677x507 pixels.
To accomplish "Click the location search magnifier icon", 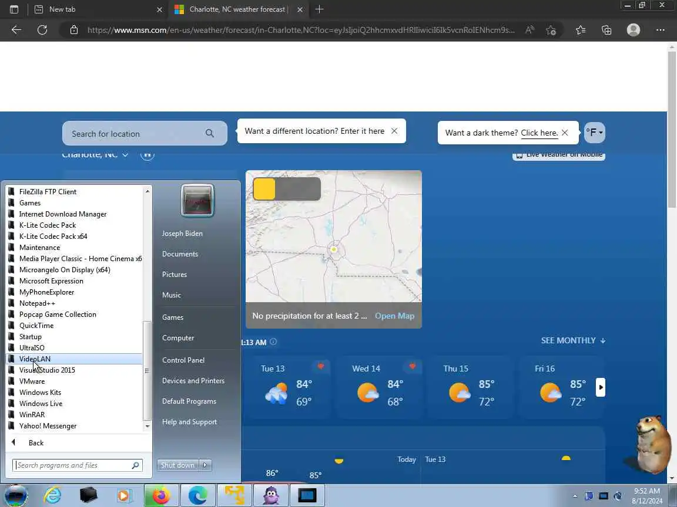I will pyautogui.click(x=210, y=133).
